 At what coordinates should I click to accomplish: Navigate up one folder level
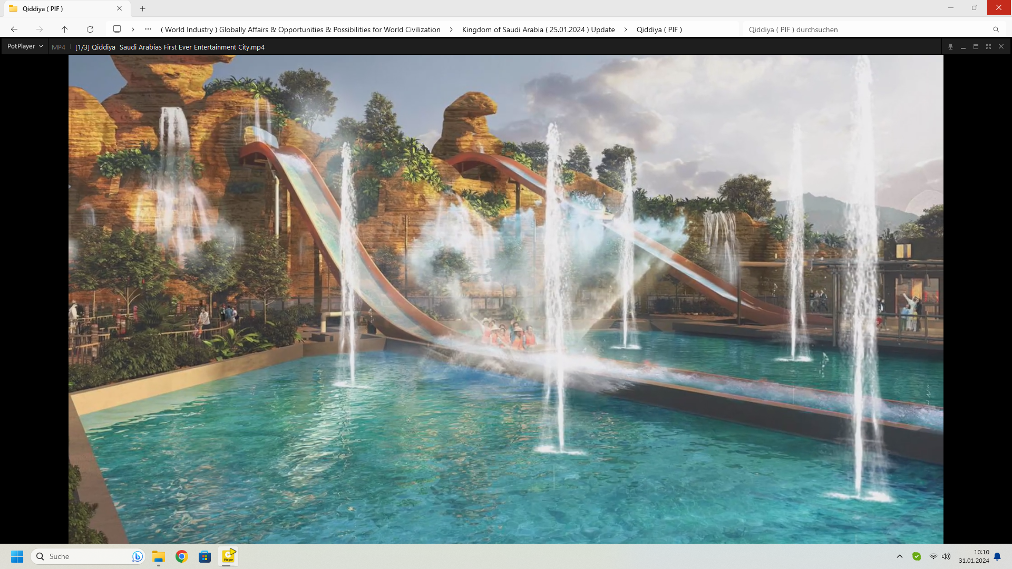tap(64, 30)
